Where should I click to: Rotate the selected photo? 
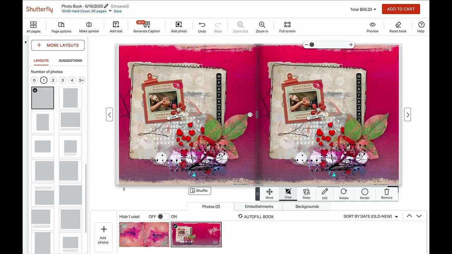pyautogui.click(x=344, y=194)
